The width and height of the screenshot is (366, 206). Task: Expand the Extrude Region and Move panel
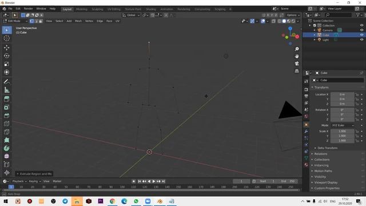tap(34, 174)
